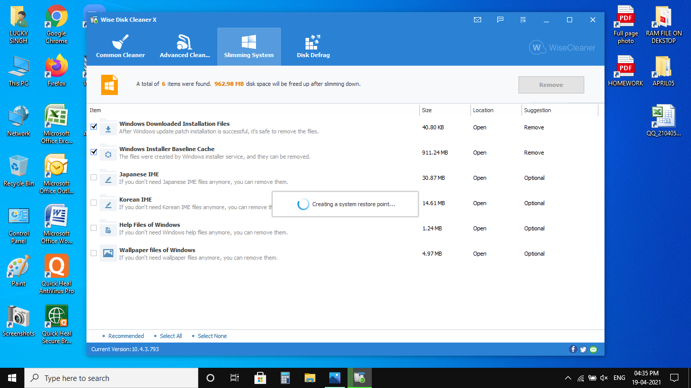Open Recycle Bin desktop icon

click(x=19, y=171)
